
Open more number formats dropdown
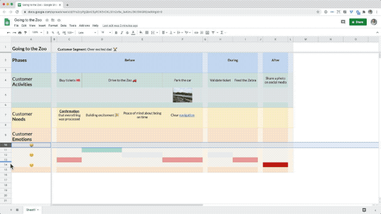coord(70,33)
